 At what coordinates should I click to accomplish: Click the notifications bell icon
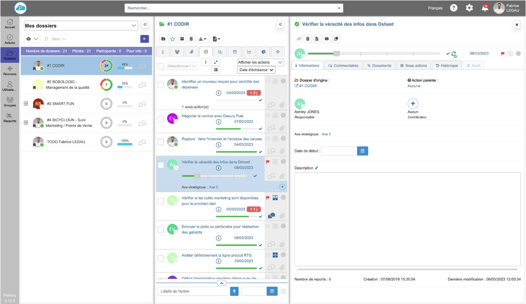[485, 8]
